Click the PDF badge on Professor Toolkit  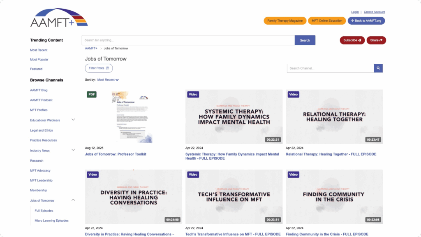coord(92,94)
